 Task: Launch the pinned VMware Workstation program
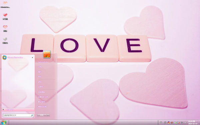tap(15, 58)
